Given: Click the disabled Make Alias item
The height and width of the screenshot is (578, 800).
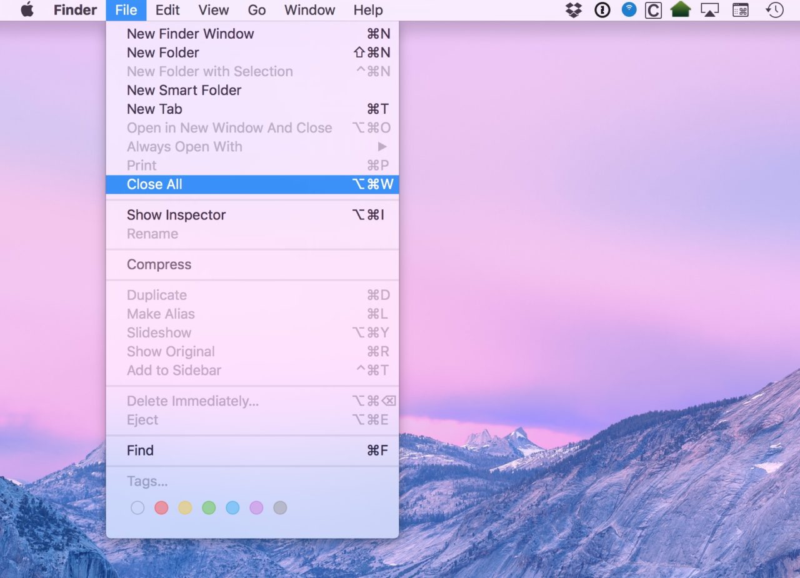Looking at the screenshot, I should click(252, 314).
